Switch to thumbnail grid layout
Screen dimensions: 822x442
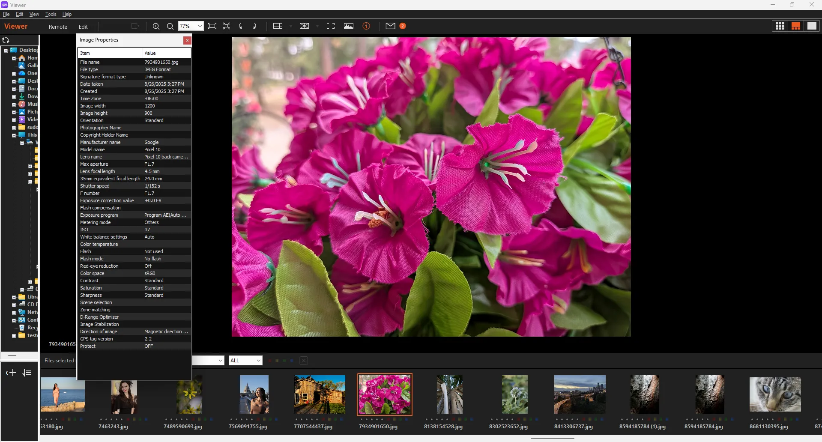(779, 26)
